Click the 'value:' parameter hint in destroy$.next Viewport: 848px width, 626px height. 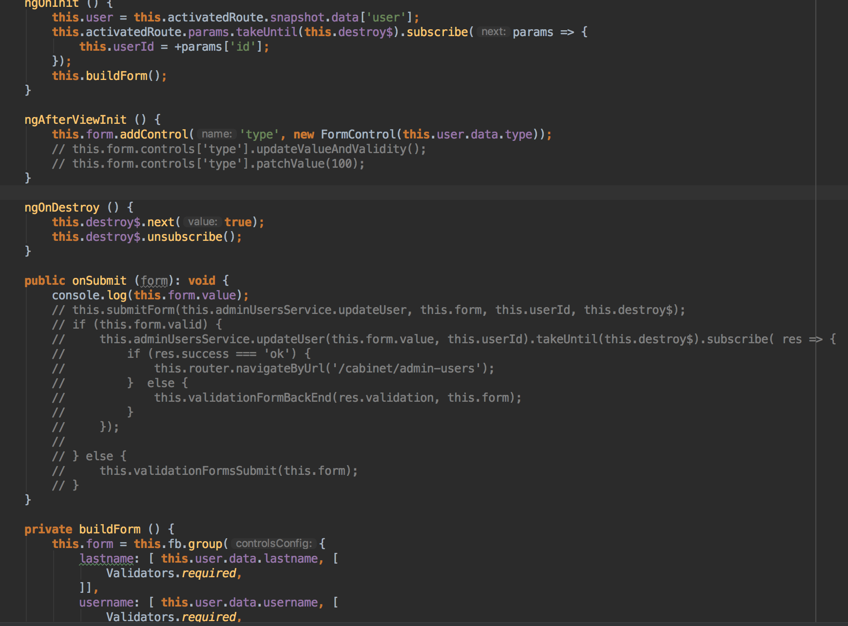coord(202,222)
